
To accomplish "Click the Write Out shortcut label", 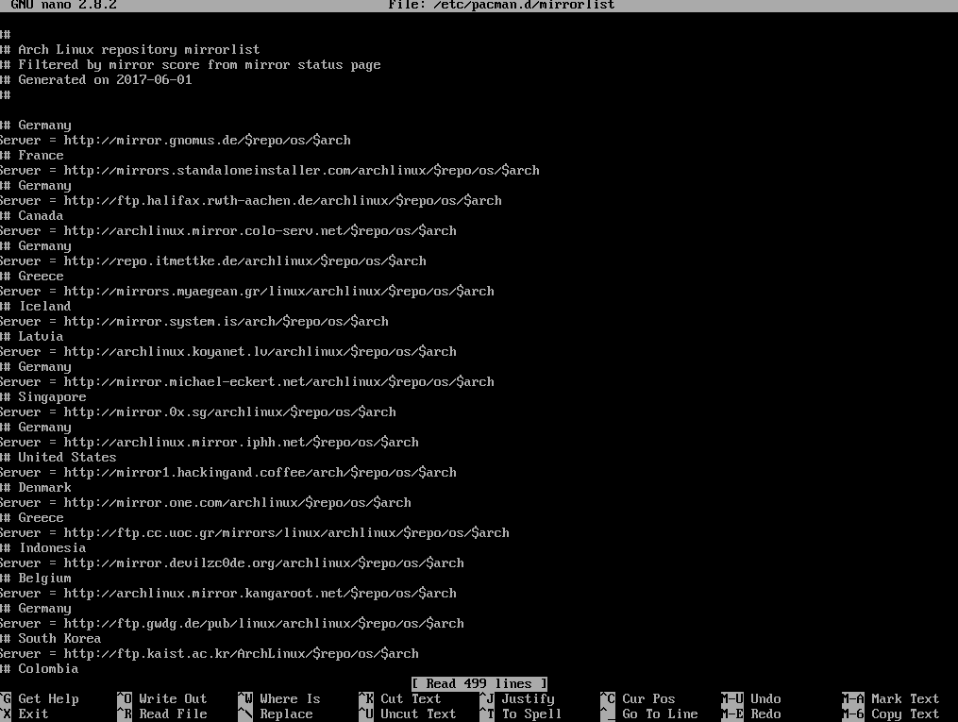I will click(x=173, y=698).
